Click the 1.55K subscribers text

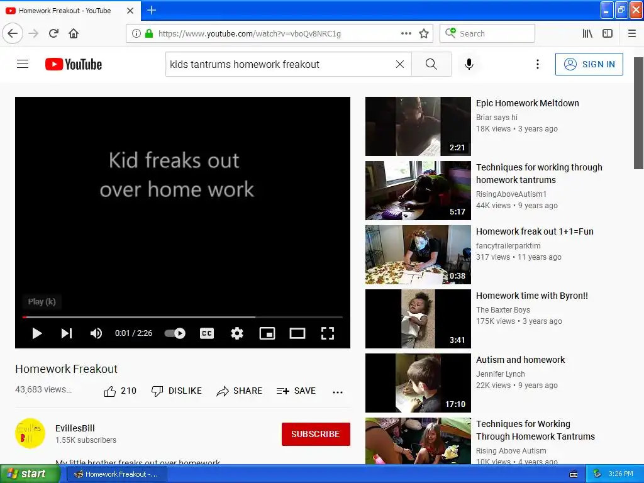(x=86, y=440)
